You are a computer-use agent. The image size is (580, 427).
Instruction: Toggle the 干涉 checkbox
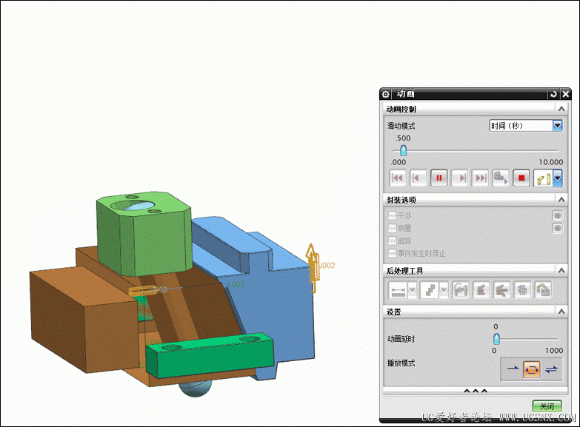pos(392,215)
